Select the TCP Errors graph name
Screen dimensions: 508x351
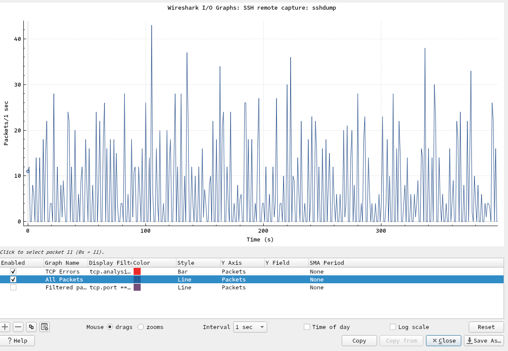62,271
